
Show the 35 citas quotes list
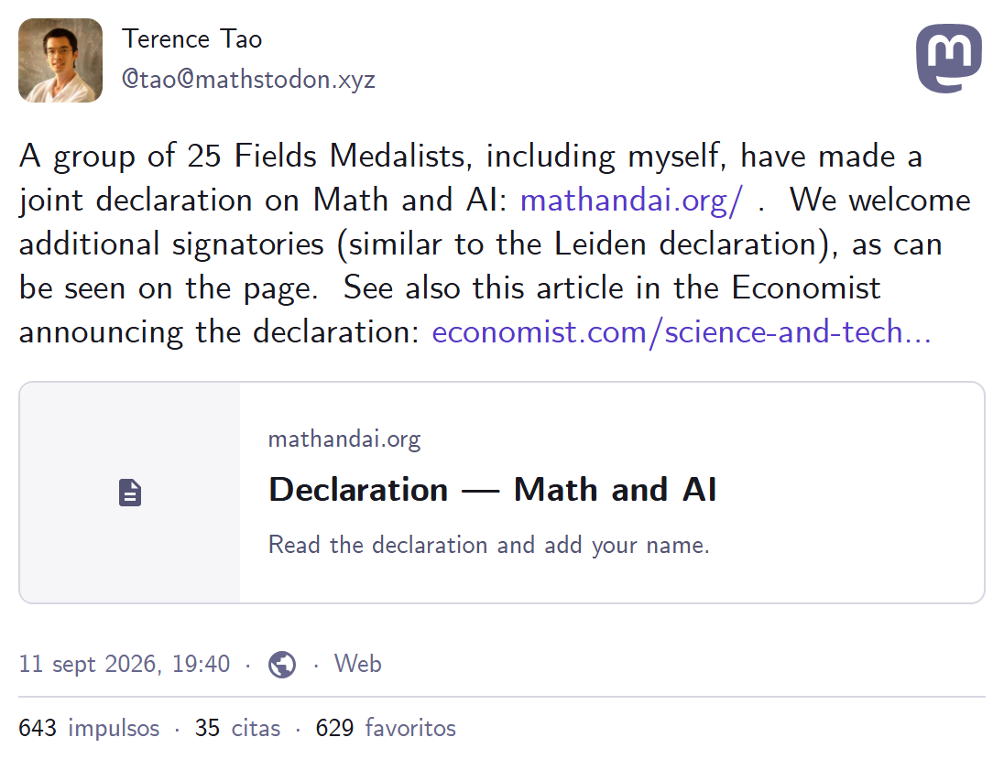237,728
